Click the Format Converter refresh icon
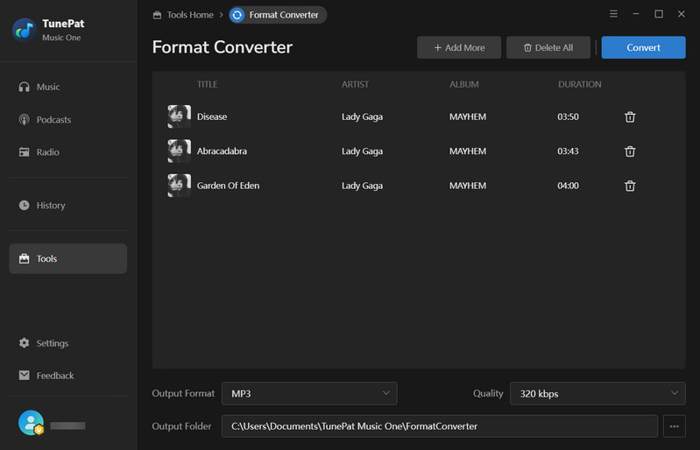700x450 pixels. (237, 15)
